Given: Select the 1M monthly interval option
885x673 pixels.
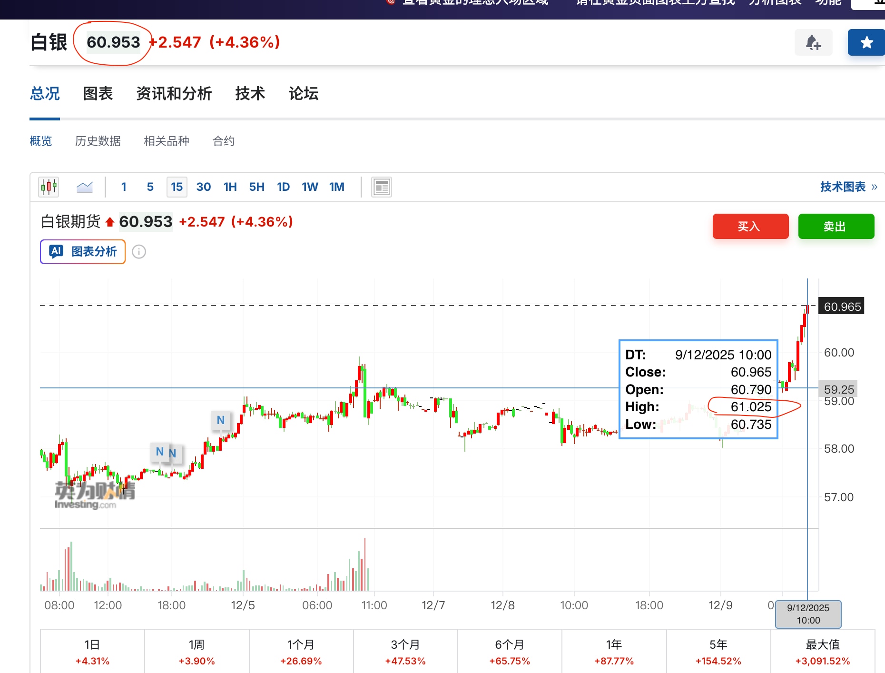Looking at the screenshot, I should click(x=337, y=187).
